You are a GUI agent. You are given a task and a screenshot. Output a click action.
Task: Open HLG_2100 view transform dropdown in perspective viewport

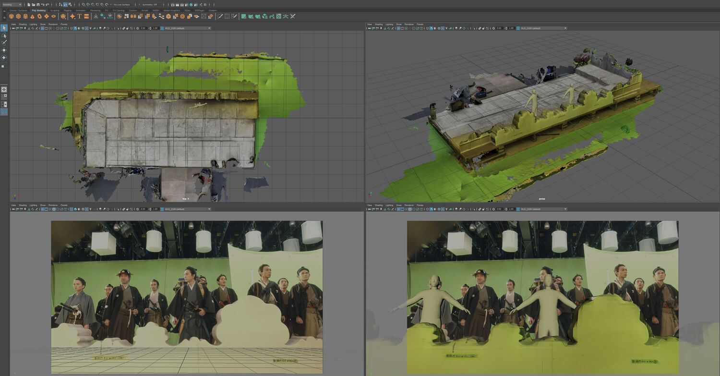pyautogui.click(x=544, y=28)
